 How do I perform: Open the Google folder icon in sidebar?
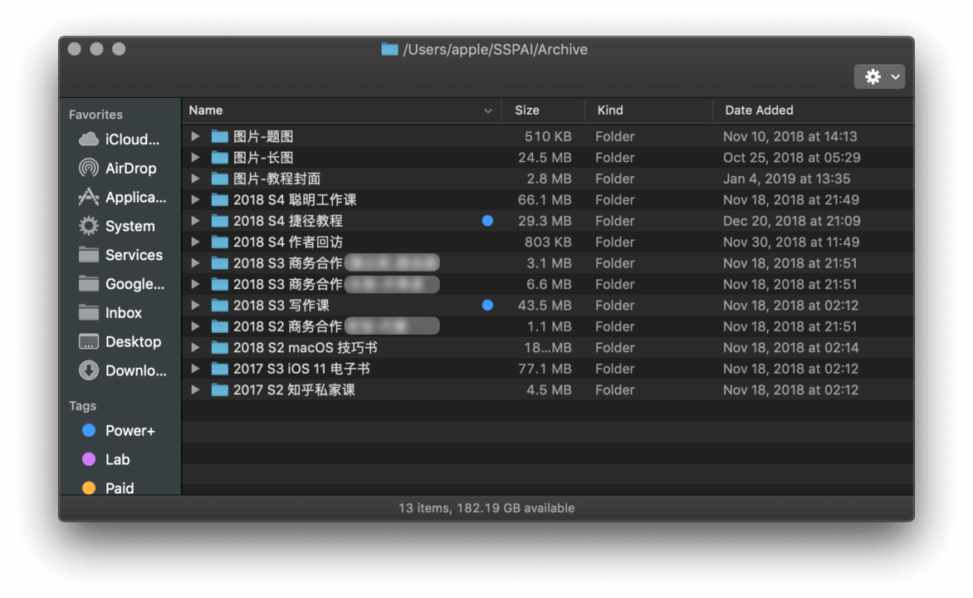pos(89,284)
